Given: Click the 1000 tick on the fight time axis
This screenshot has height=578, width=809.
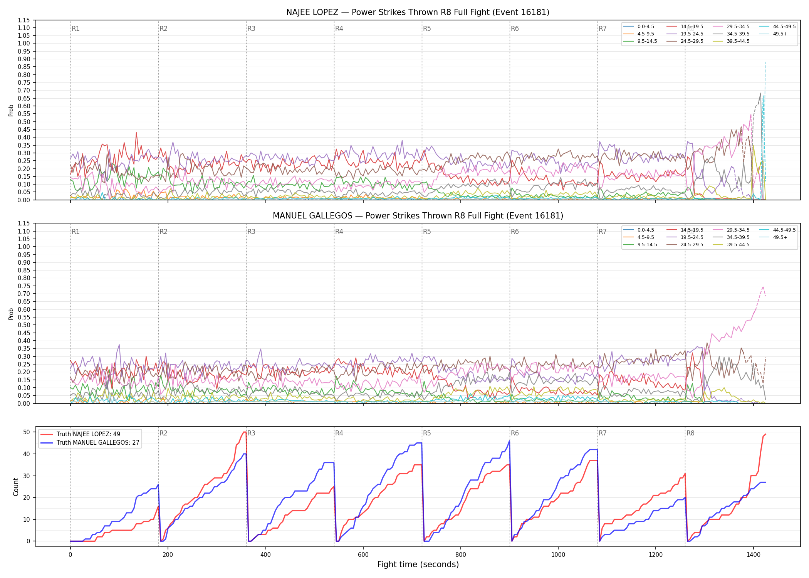Looking at the screenshot, I should [x=558, y=555].
